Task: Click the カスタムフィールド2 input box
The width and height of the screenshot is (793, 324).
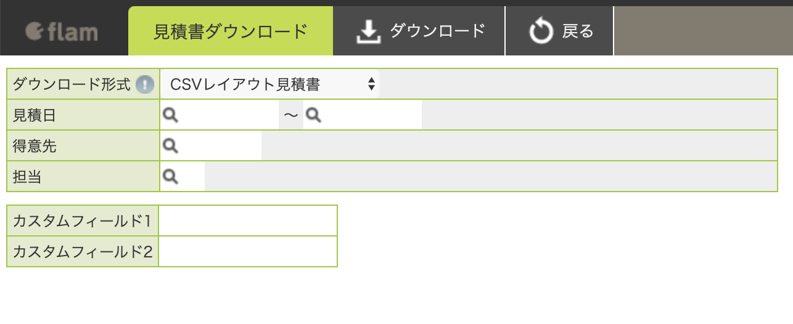Action: pos(248,251)
